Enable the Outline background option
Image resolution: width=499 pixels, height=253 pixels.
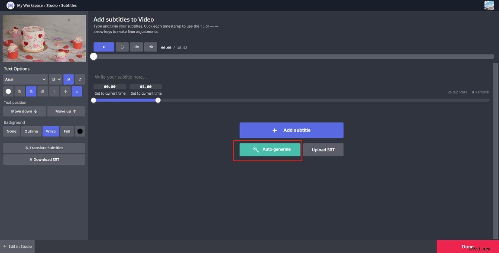pos(31,131)
